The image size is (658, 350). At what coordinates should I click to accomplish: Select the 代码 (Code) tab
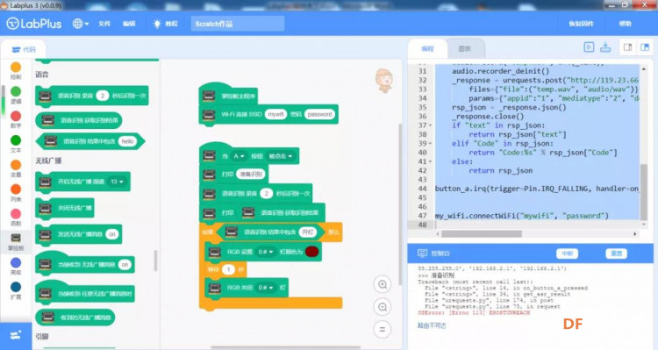[24, 49]
